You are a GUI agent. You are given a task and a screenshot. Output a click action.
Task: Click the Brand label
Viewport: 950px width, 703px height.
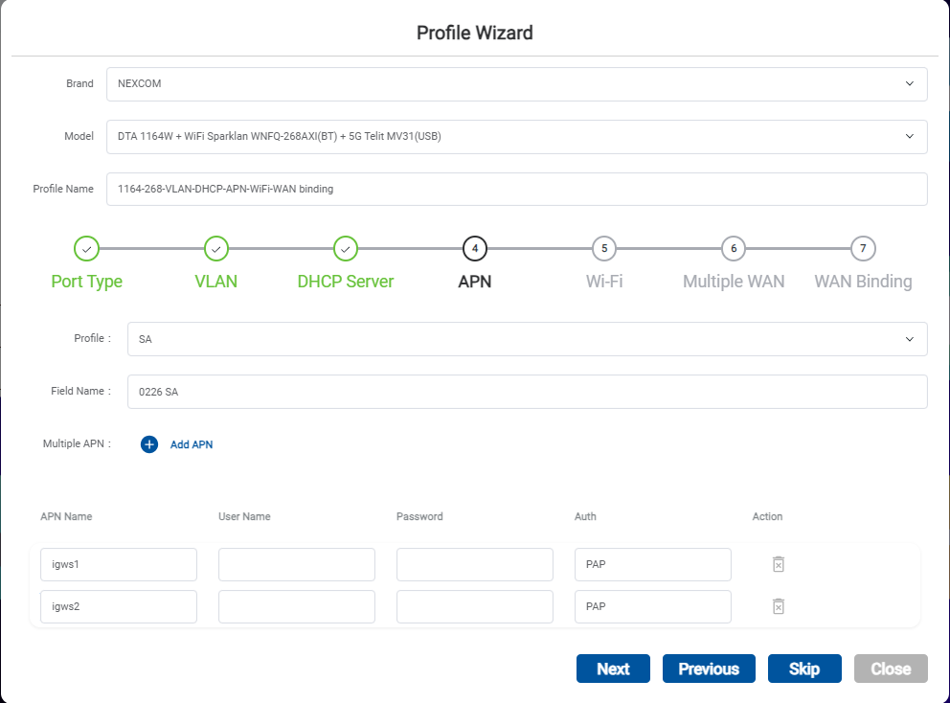point(80,83)
